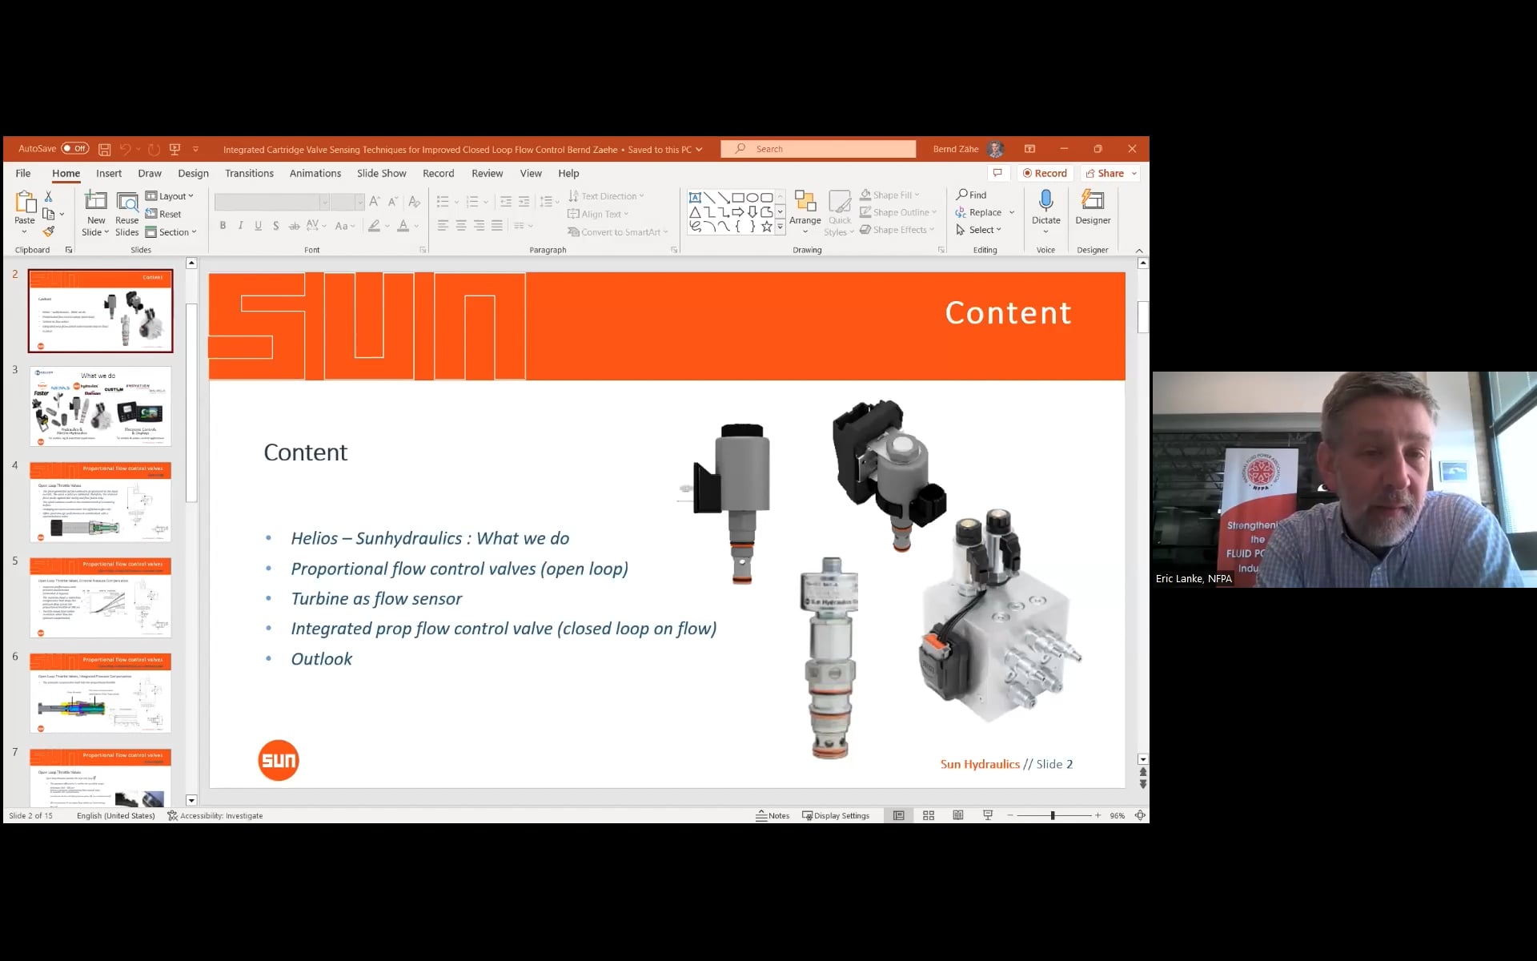Toggle text Shadow formatting

(x=275, y=226)
